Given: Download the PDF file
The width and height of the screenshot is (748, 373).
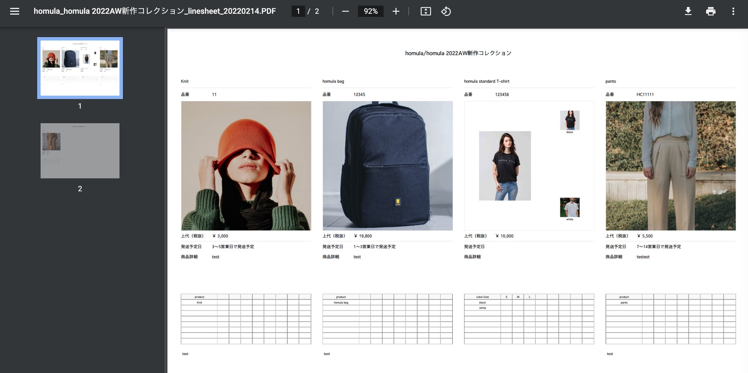Looking at the screenshot, I should coord(688,11).
